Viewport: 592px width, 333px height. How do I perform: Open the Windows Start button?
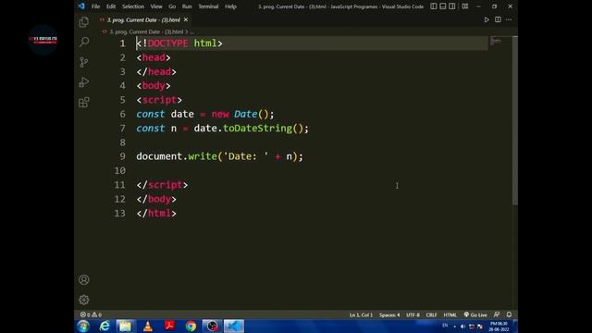83,326
